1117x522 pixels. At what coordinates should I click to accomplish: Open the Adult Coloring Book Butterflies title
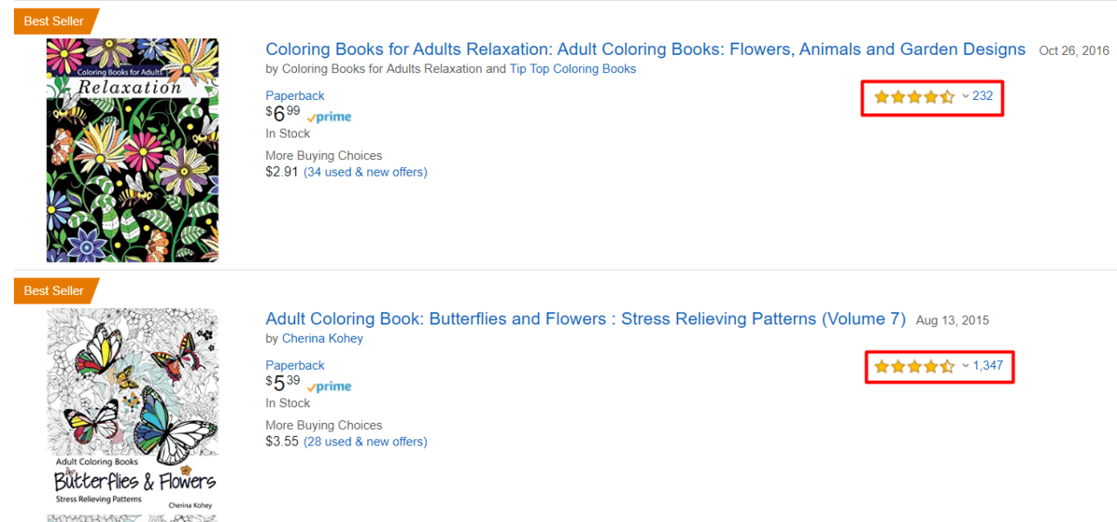tap(585, 318)
